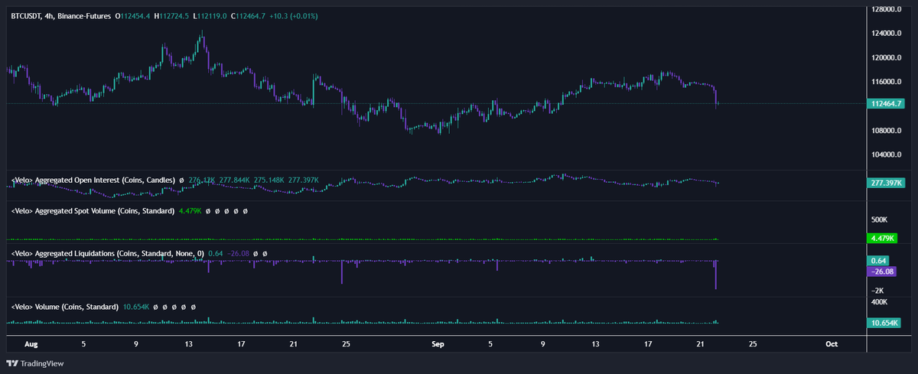Click the 120000.0 price axis label
The height and width of the screenshot is (374, 918).
[887, 57]
